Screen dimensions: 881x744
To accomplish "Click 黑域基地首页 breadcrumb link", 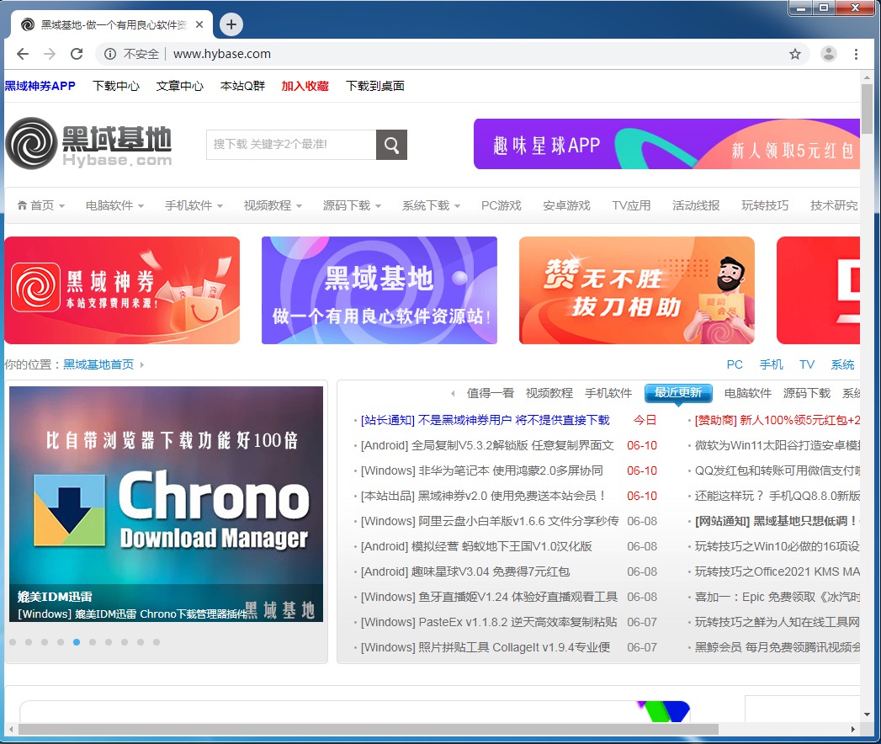I will tap(98, 364).
